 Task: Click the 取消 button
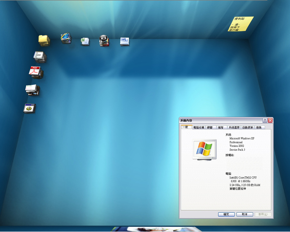coord(245,214)
